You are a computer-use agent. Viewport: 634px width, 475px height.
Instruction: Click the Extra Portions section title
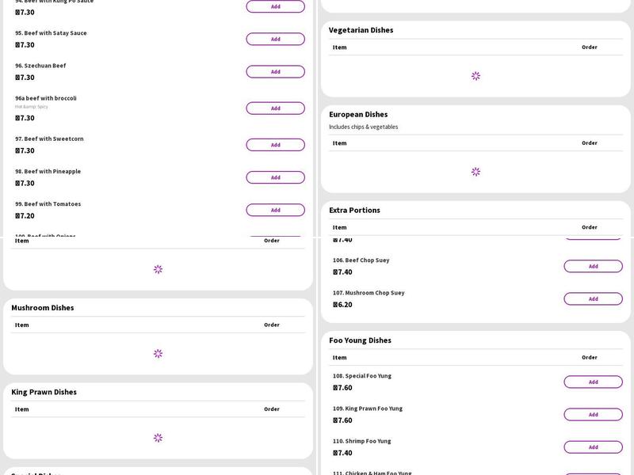coord(354,211)
